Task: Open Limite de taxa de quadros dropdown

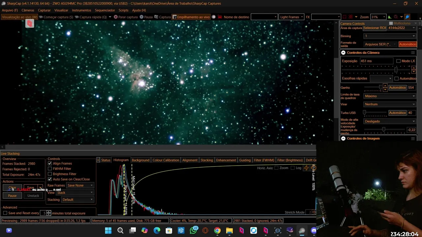Action: 390,96
